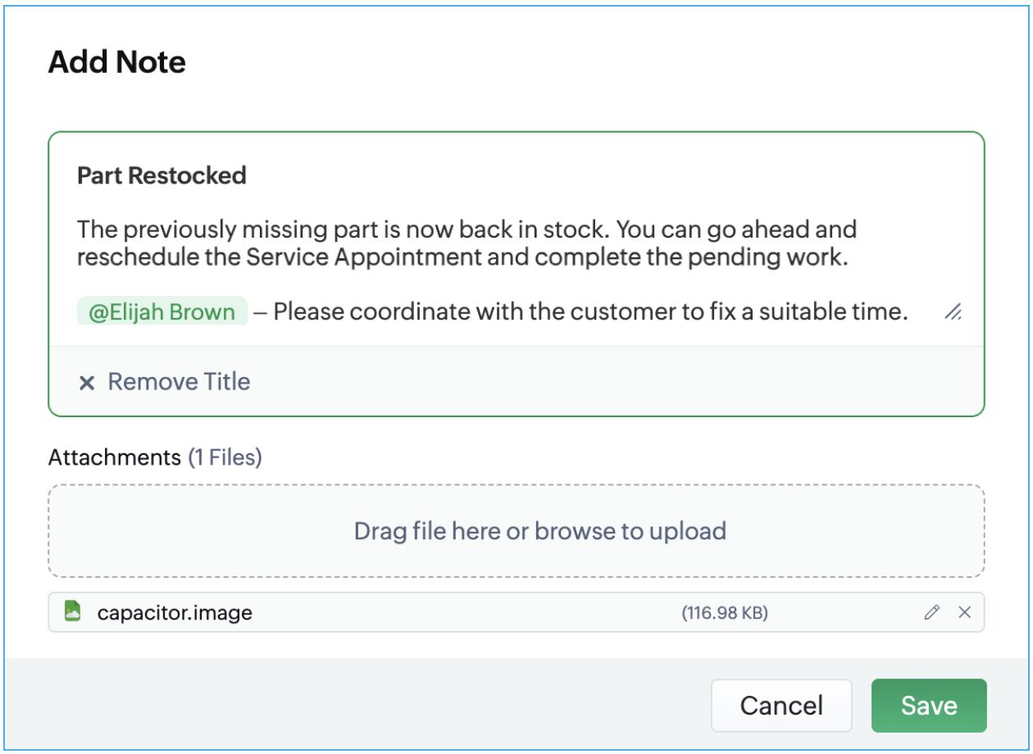Click the Add Note heading

(x=117, y=62)
